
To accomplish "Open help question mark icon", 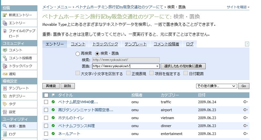I will pos(247,44).
